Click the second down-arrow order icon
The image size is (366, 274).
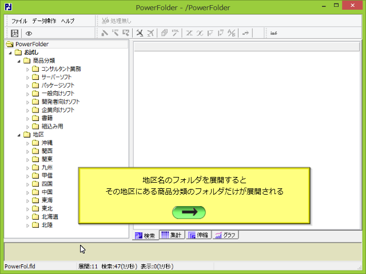(221, 33)
